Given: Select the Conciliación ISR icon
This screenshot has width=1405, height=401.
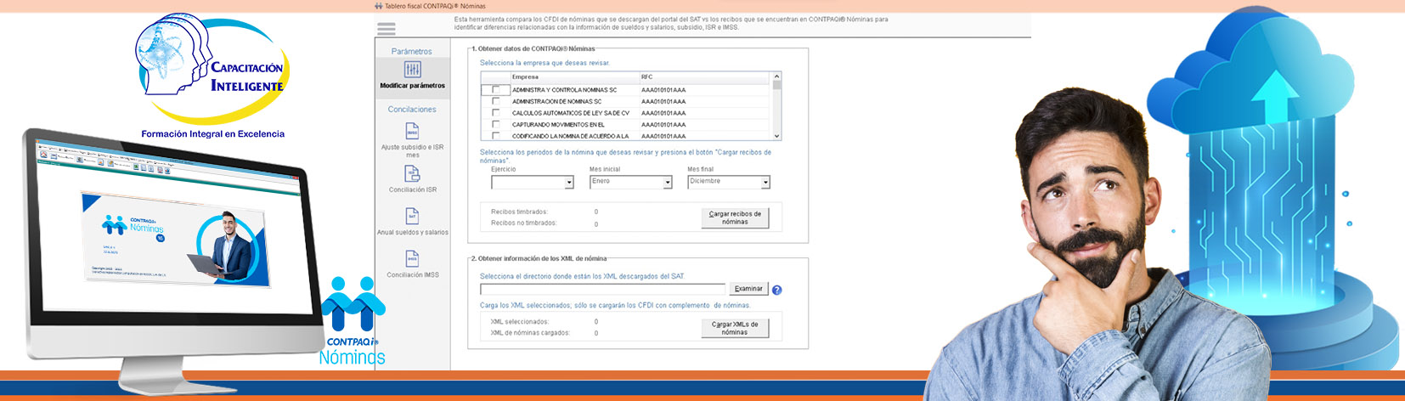Looking at the screenshot, I should [412, 173].
